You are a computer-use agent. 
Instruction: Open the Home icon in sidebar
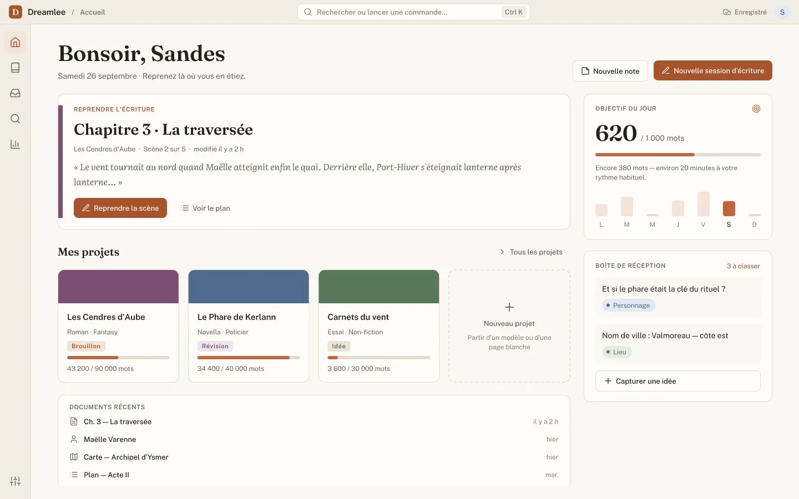(x=16, y=42)
